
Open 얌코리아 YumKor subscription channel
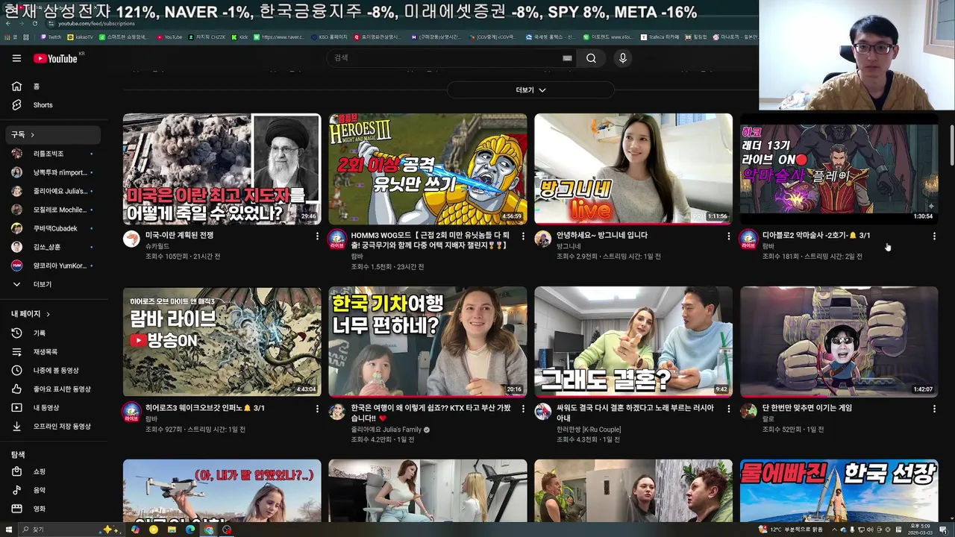point(52,266)
